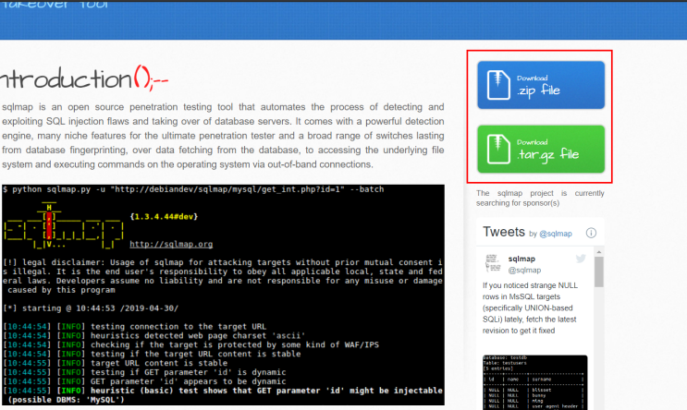The image size is (687, 410).
Task: Download the sqlmap .tar.gz file
Action: pos(541,150)
